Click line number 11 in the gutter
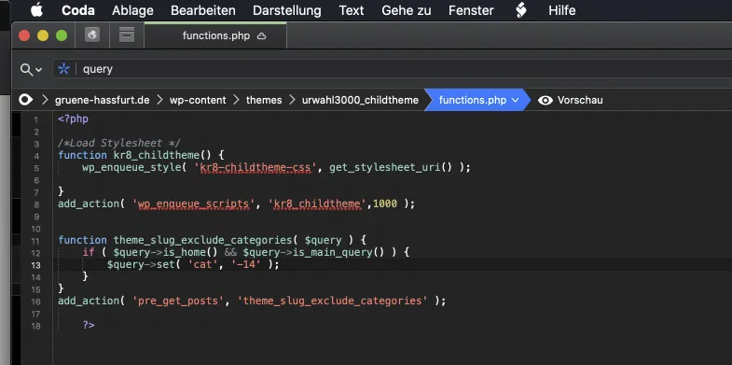 [x=36, y=241]
